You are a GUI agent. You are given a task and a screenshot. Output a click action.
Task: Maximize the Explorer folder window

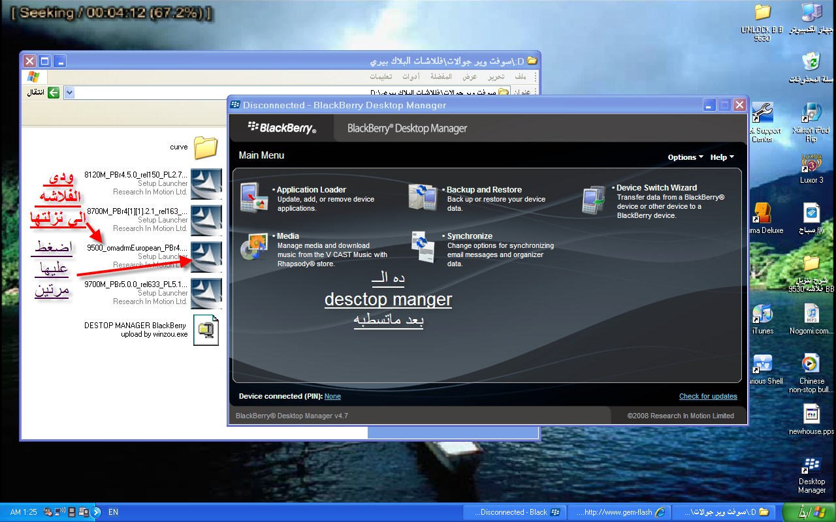click(x=45, y=61)
